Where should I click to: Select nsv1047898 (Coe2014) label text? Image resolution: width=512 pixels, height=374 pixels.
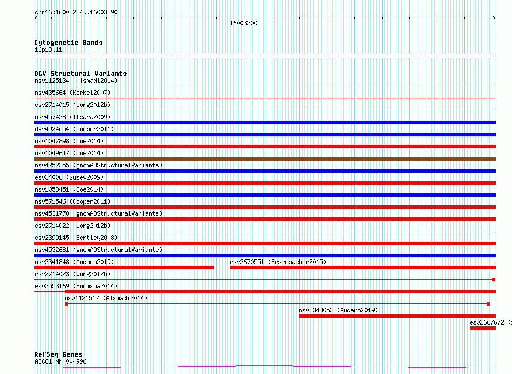tap(69, 141)
